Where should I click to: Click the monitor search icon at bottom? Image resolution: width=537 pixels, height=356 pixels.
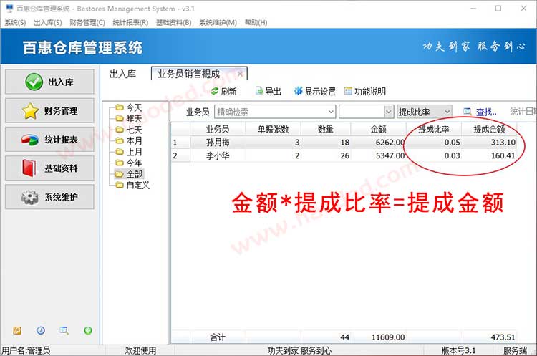pos(64,330)
